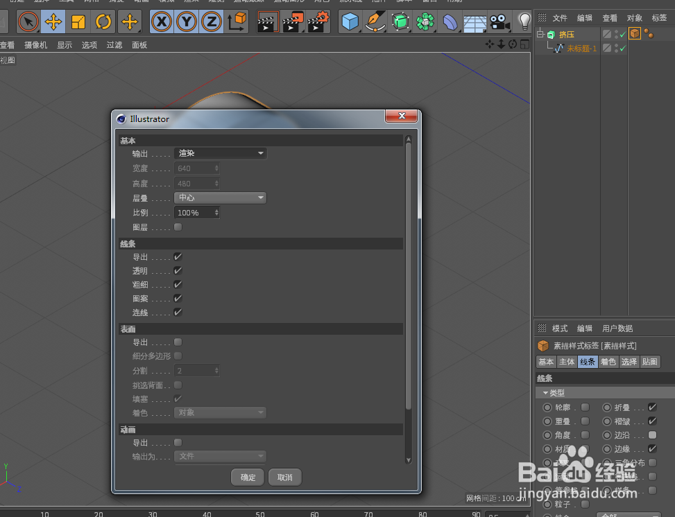The height and width of the screenshot is (517, 675).
Task: Render to picture viewer icon
Action: click(293, 21)
